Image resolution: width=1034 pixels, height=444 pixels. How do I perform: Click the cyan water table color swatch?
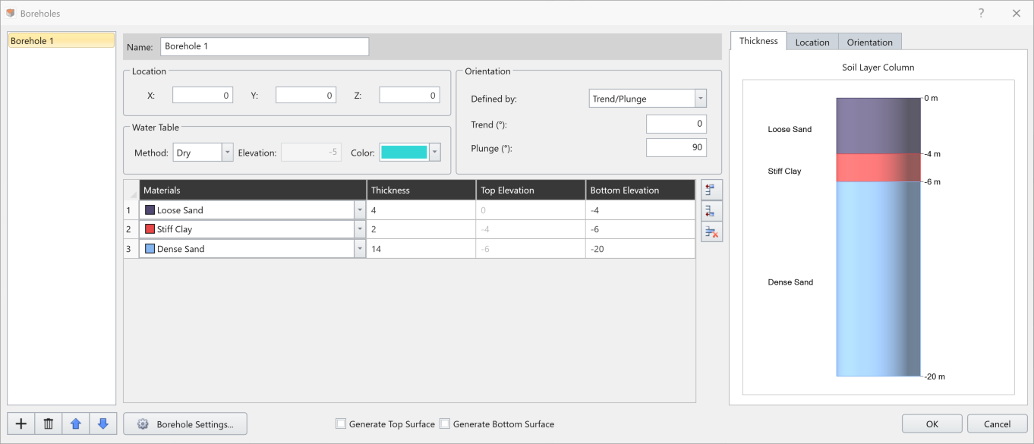click(405, 153)
